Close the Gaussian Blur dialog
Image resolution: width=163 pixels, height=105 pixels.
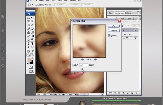tap(119, 21)
